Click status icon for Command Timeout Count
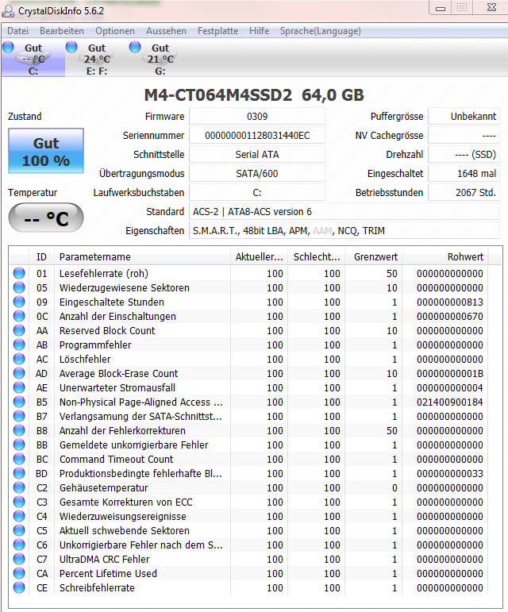Image resolution: width=508 pixels, height=612 pixels. pyautogui.click(x=19, y=459)
